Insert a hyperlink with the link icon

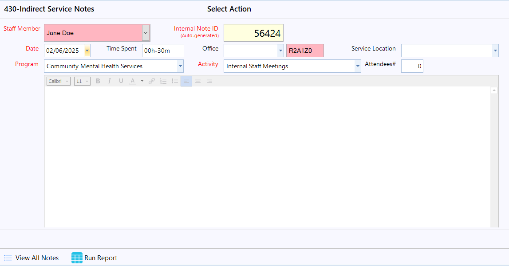(x=152, y=81)
